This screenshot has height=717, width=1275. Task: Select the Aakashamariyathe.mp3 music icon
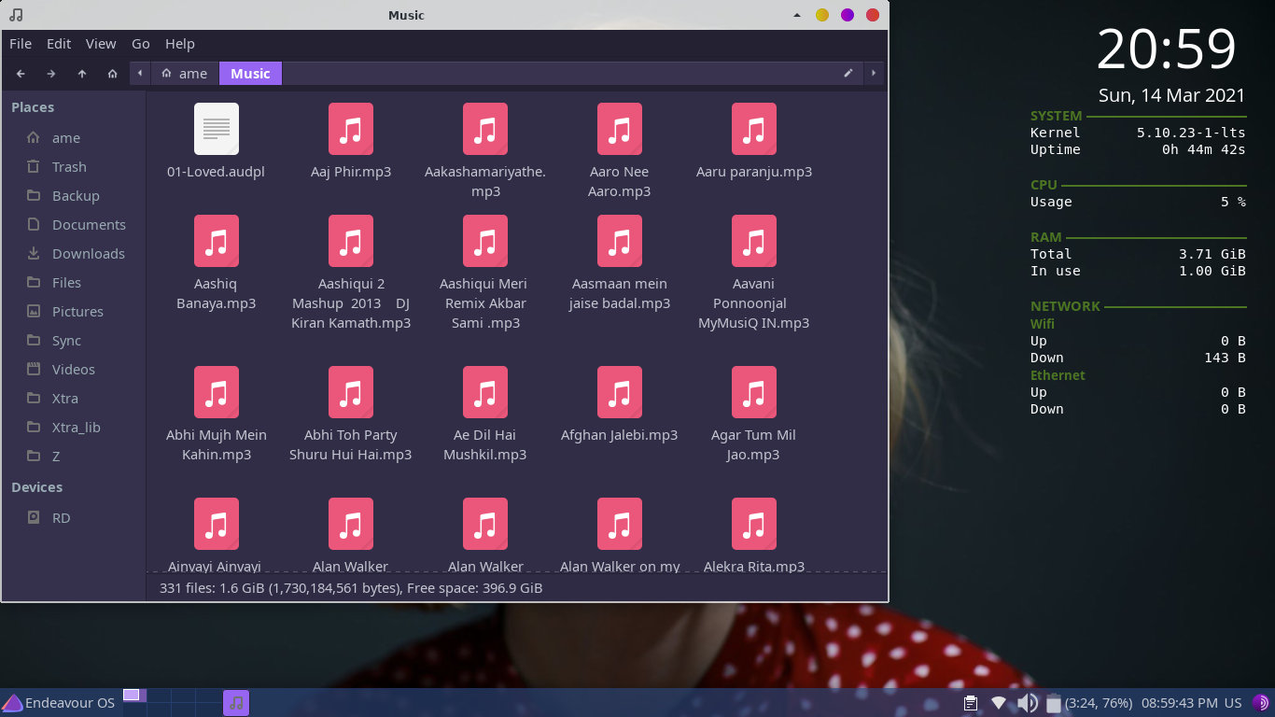pos(485,129)
